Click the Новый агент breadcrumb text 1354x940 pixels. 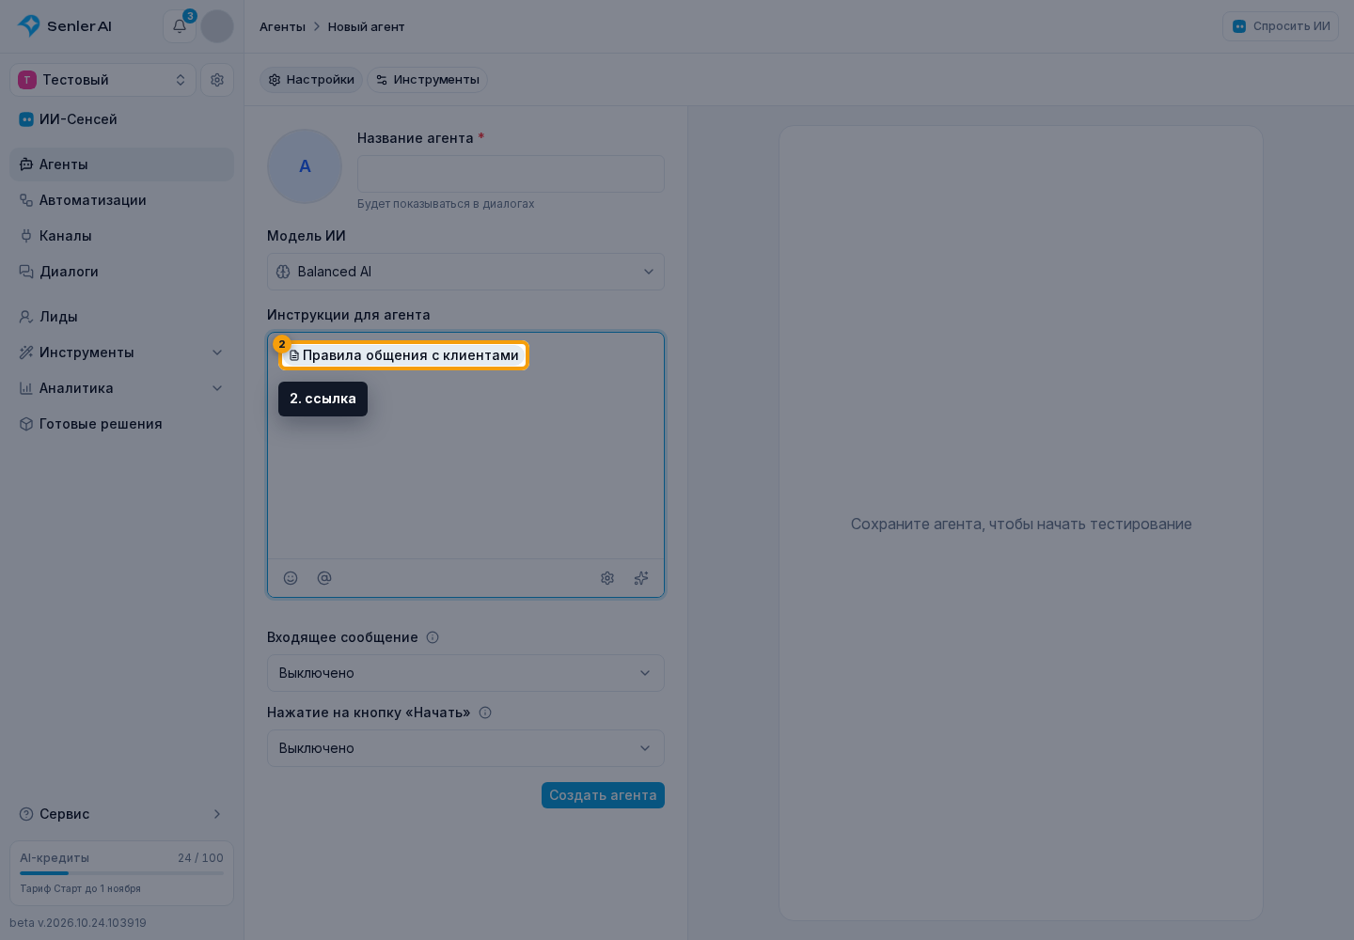[366, 26]
